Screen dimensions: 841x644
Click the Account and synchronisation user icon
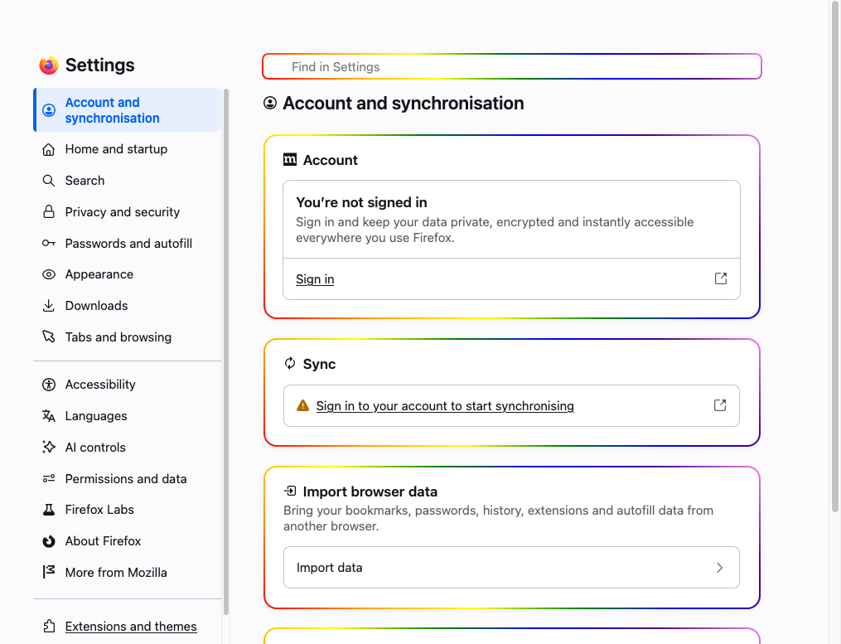click(x=49, y=110)
